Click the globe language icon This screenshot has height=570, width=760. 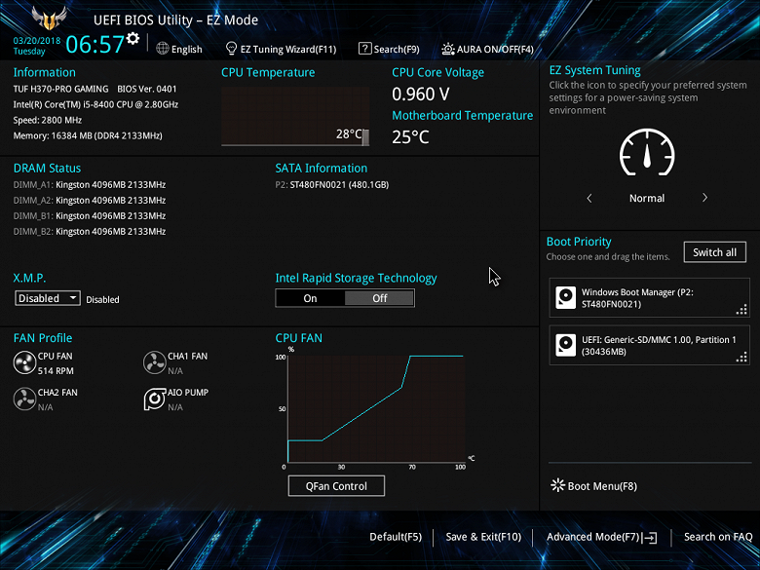163,49
